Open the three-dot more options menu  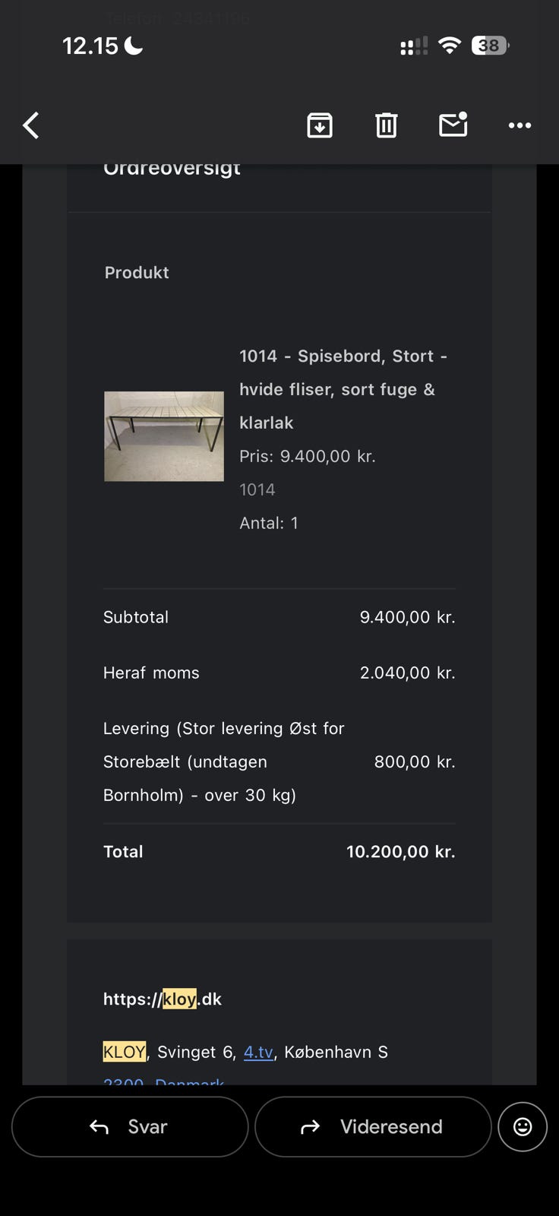click(x=520, y=125)
